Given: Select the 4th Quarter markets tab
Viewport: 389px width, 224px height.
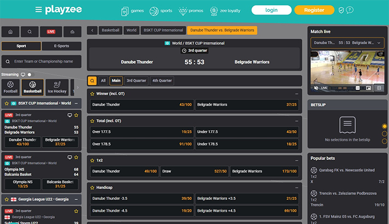Looking at the screenshot, I should (x=162, y=81).
